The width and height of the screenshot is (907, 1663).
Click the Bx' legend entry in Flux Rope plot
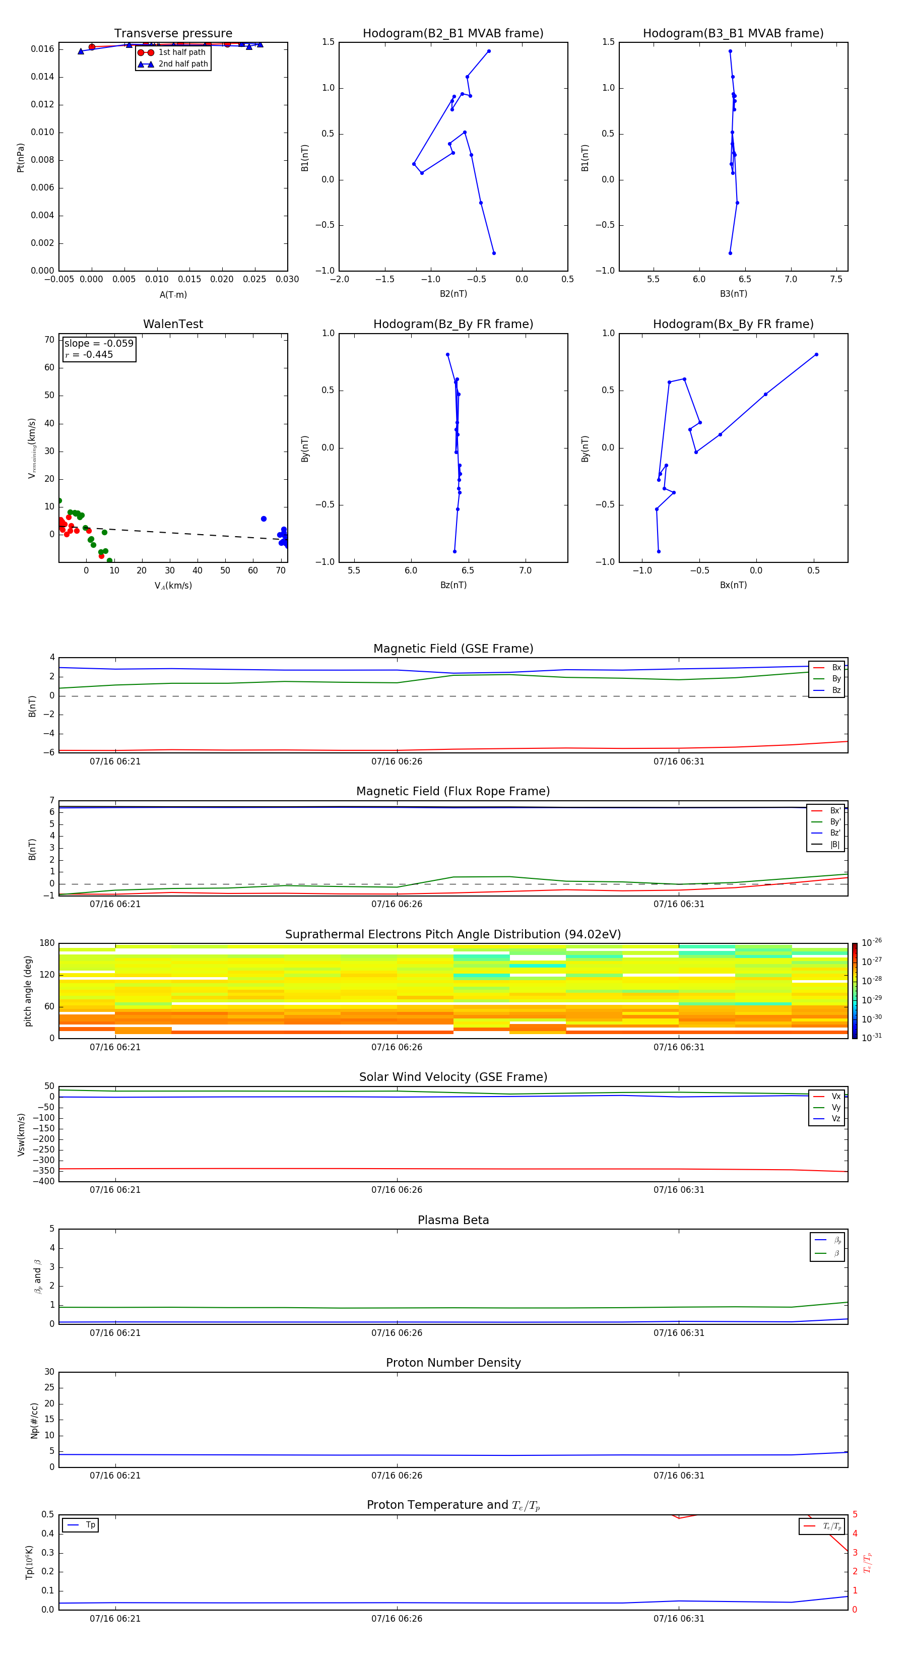pyautogui.click(x=826, y=811)
